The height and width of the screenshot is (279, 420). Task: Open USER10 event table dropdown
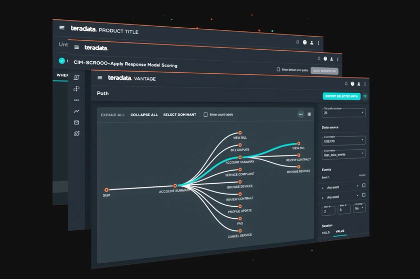point(344,141)
